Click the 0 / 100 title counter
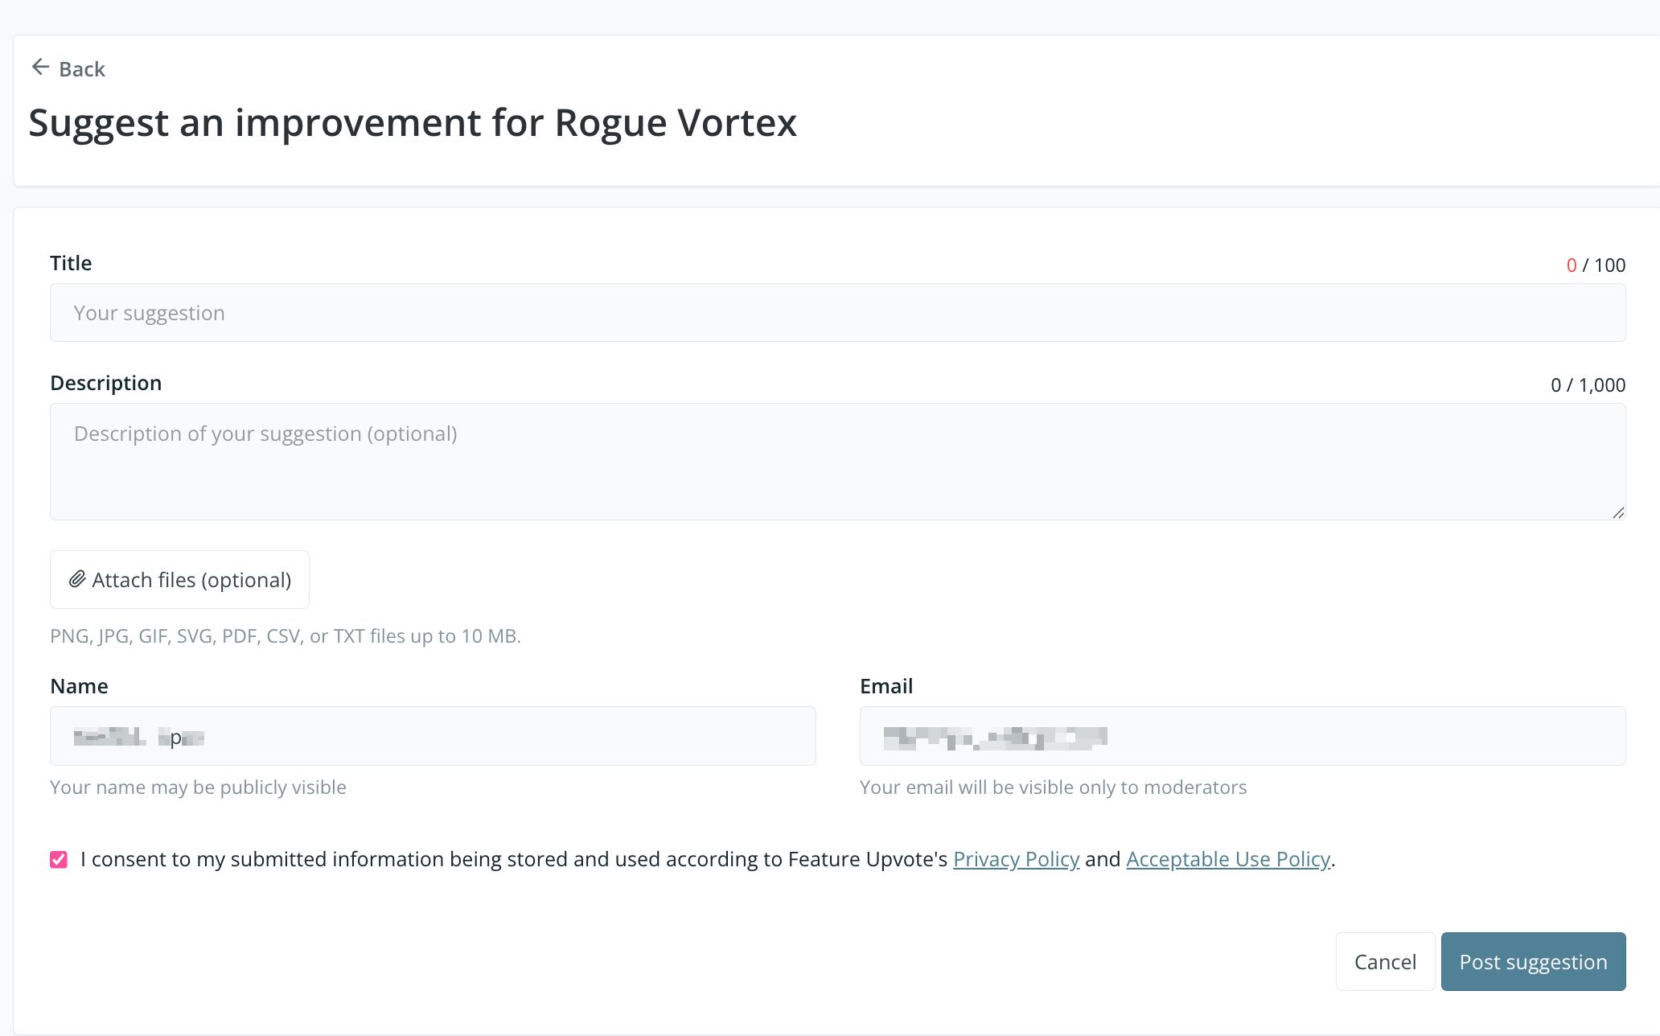 coord(1596,265)
